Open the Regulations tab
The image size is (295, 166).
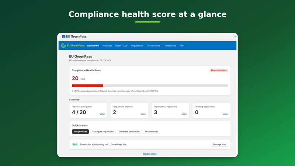click(x=137, y=45)
